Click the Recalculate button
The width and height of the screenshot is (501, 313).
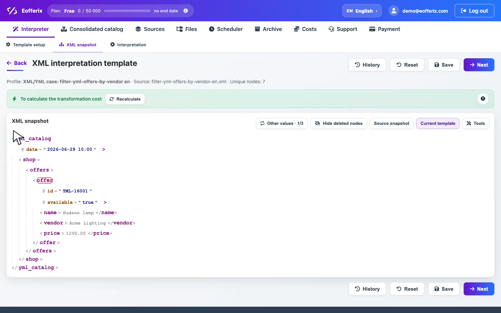coord(125,99)
